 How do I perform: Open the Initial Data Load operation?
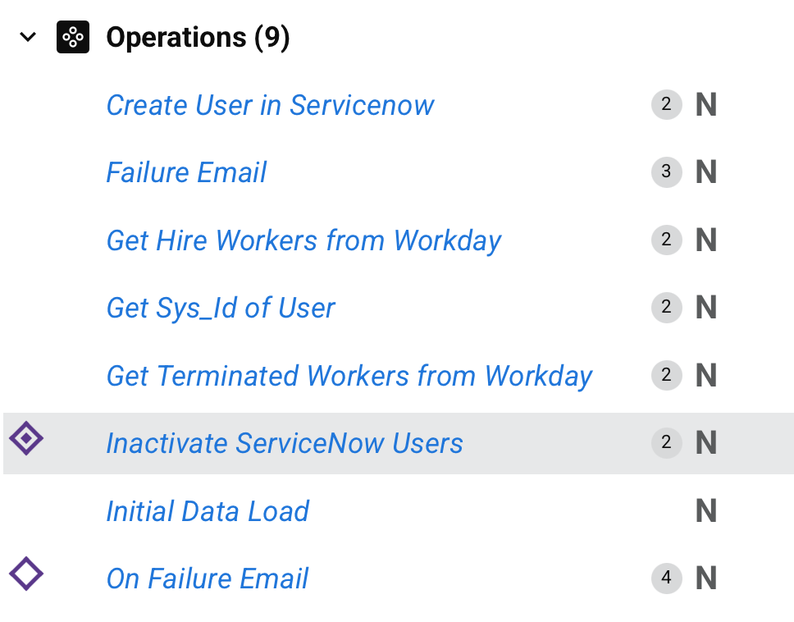point(208,511)
